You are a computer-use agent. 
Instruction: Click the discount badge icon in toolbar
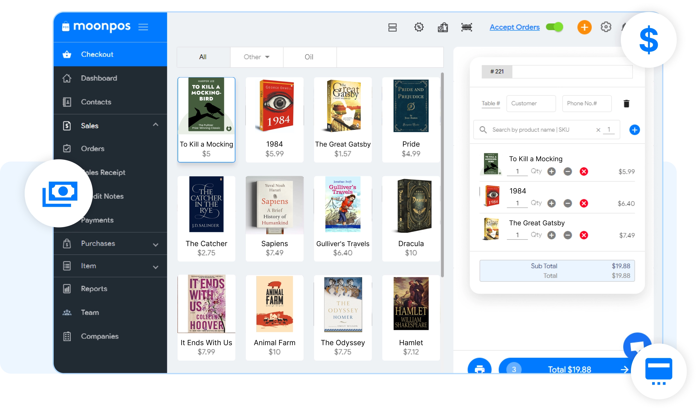click(419, 27)
